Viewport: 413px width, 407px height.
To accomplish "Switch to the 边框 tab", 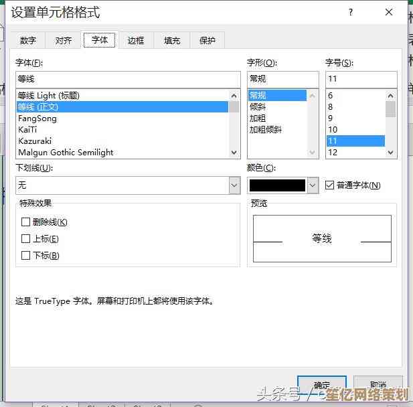I will click(136, 40).
